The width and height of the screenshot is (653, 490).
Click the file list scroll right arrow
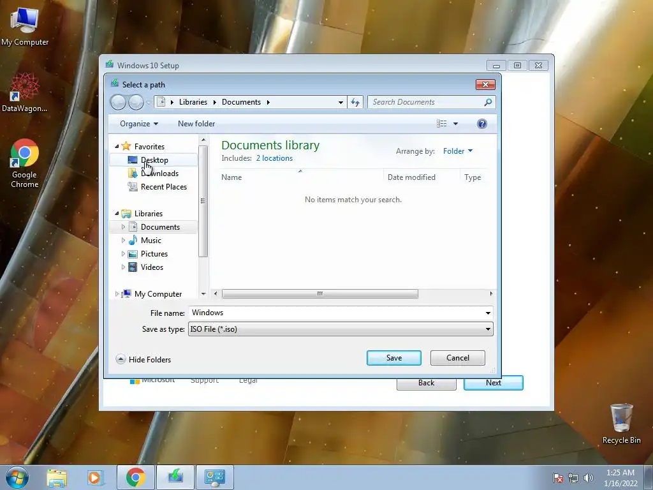pyautogui.click(x=492, y=293)
